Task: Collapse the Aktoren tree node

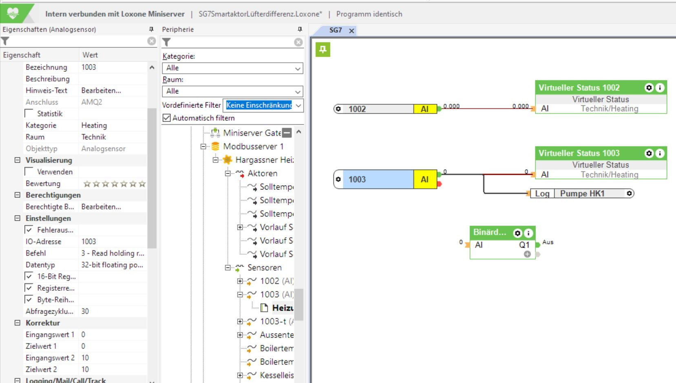Action: click(228, 173)
